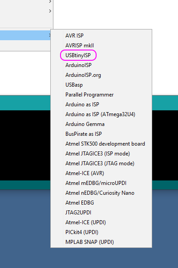The image size is (178, 268).
Task: Select the USBtinyISP programmer
Action: click(x=101, y=55)
